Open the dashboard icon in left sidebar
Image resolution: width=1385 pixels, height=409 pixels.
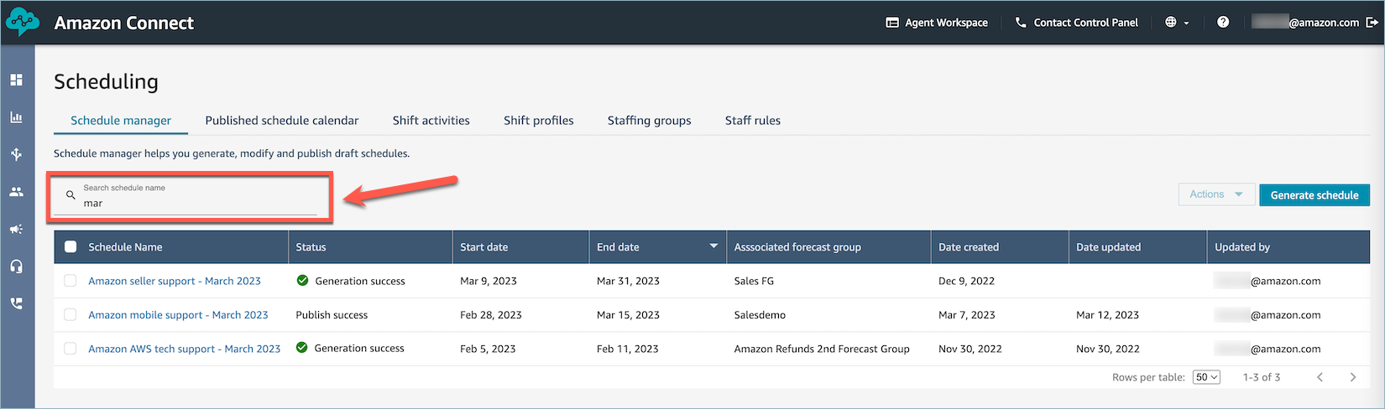point(16,80)
